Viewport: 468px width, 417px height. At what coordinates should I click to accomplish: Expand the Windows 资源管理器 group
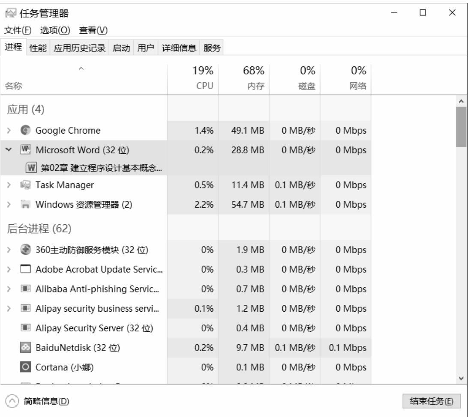pyautogui.click(x=9, y=205)
